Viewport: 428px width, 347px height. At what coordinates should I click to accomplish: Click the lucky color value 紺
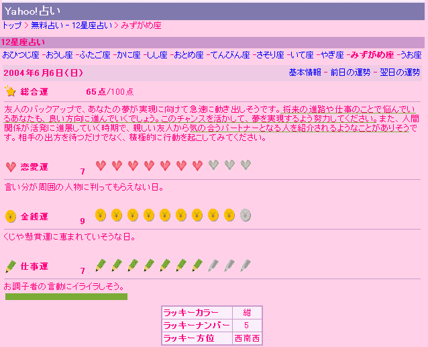[247, 313]
